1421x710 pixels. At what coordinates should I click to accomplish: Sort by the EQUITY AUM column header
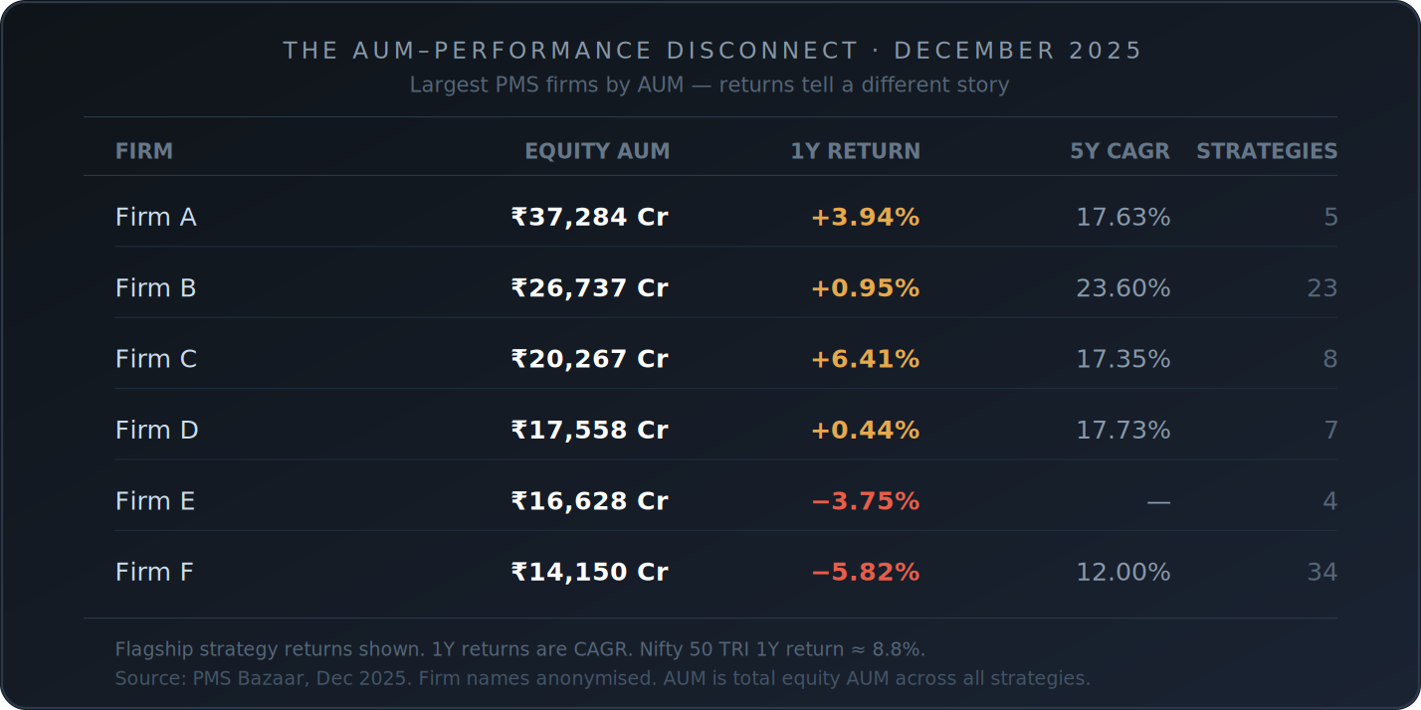[x=597, y=151]
